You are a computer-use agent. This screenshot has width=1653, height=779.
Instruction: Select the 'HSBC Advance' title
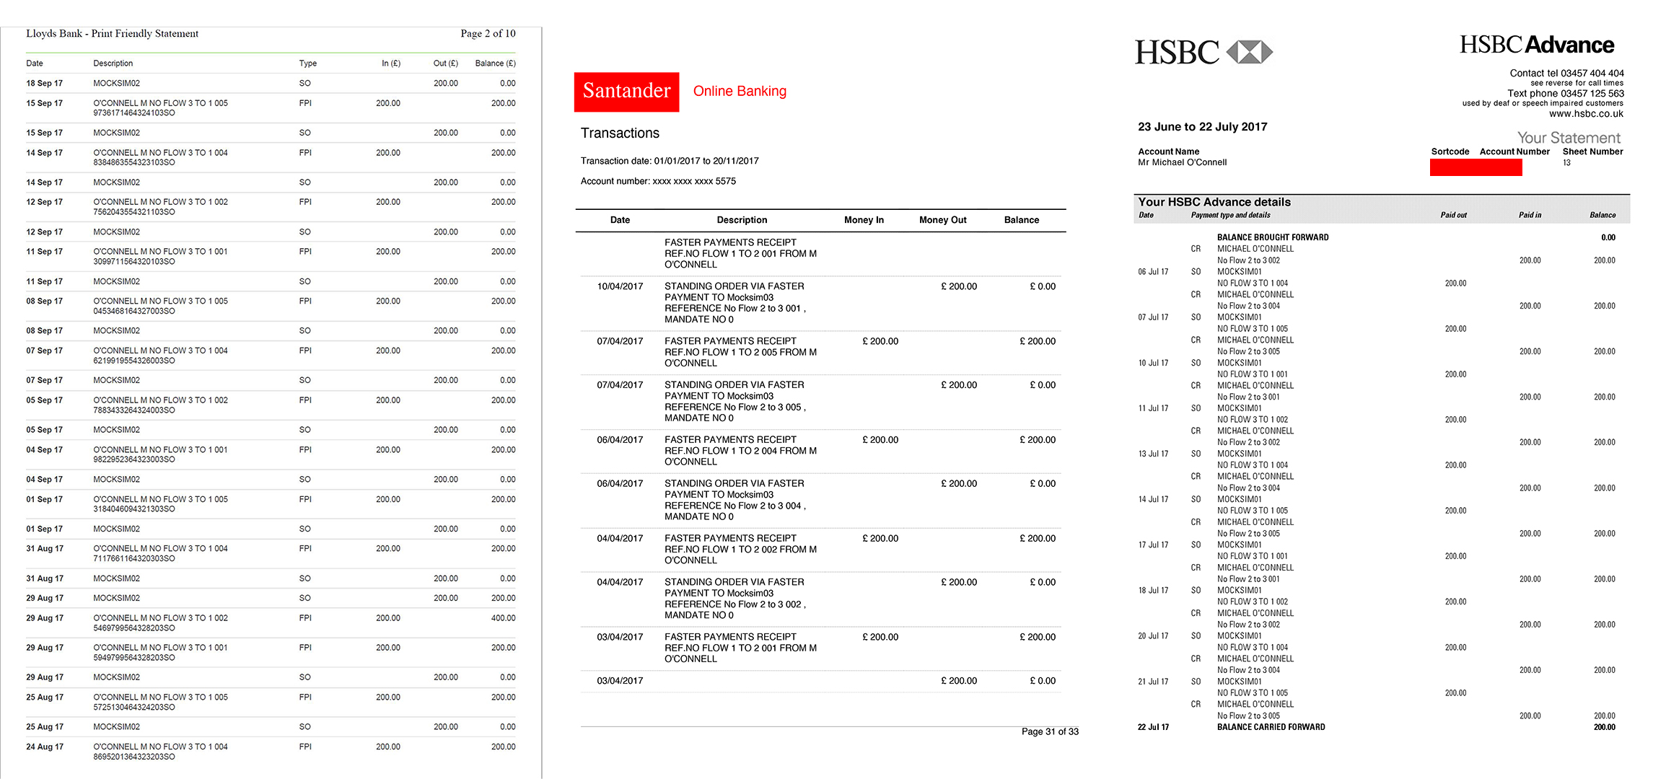[x=1537, y=45]
